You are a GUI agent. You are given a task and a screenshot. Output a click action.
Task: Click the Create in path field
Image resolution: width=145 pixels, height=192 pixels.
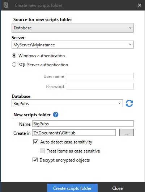[x=74, y=133]
